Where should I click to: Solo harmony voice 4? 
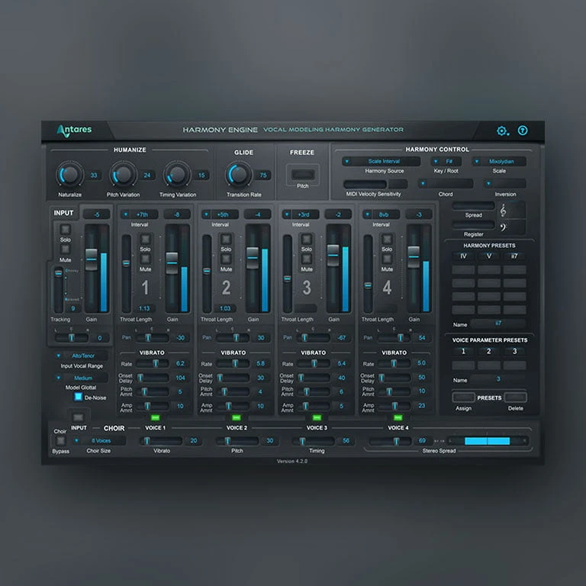[387, 239]
